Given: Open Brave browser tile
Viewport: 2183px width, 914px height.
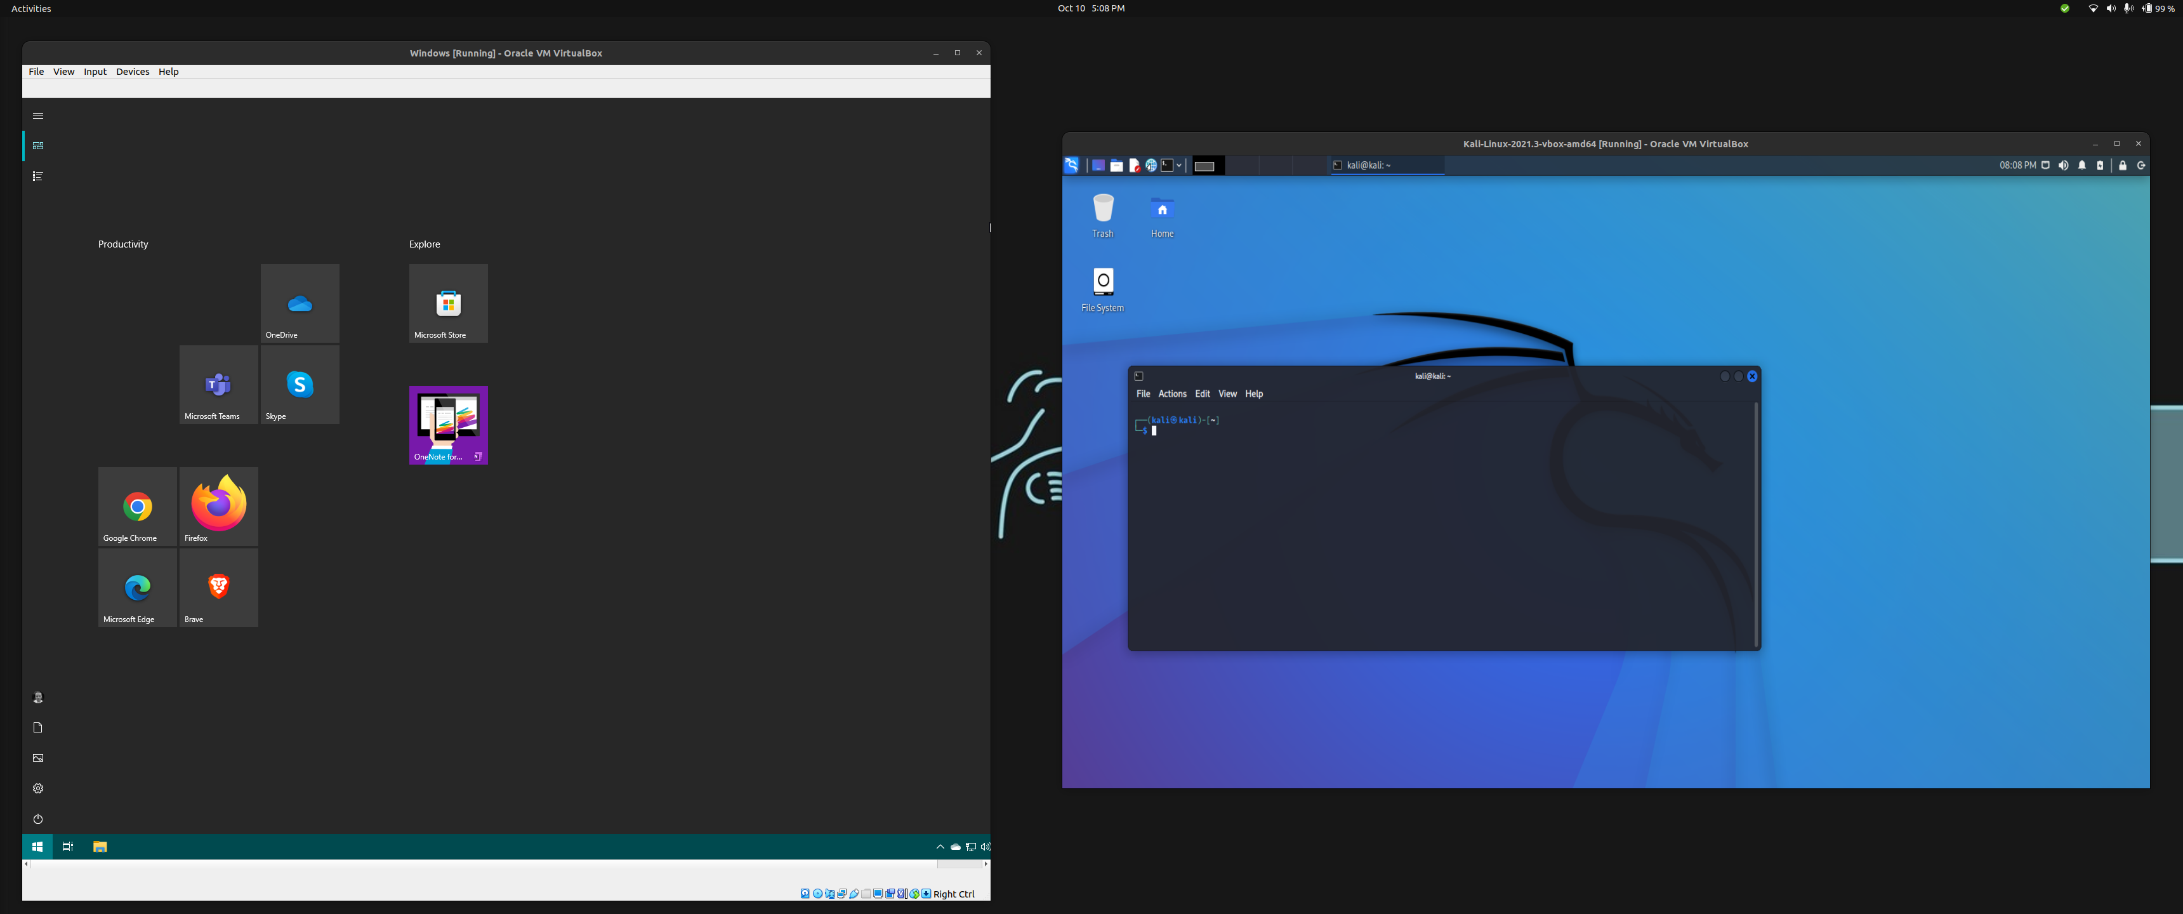Looking at the screenshot, I should click(219, 588).
